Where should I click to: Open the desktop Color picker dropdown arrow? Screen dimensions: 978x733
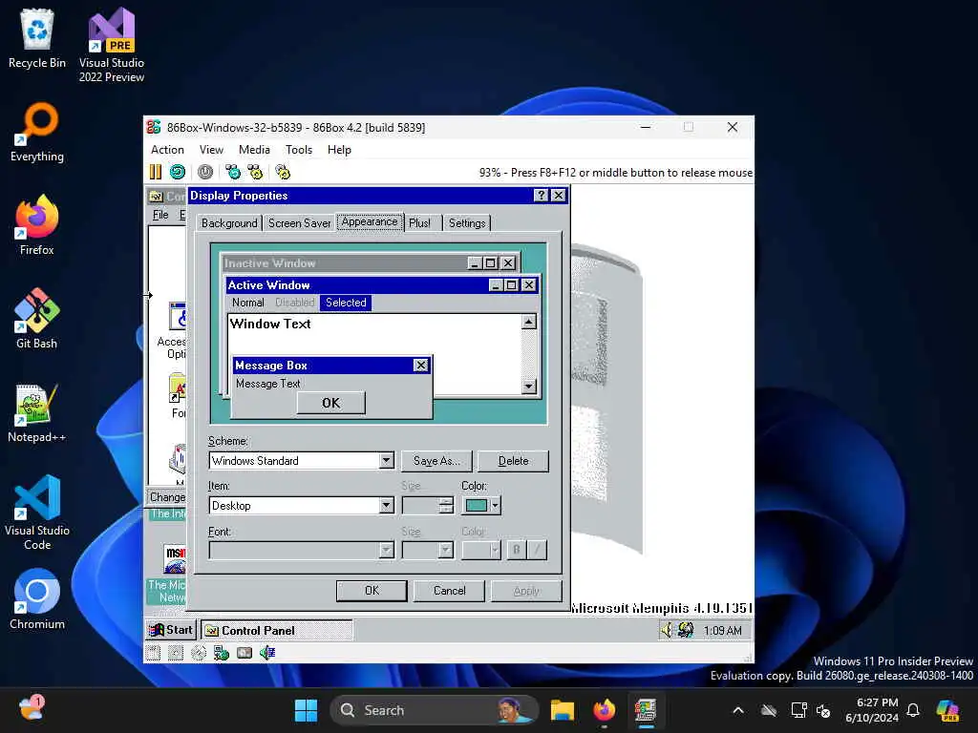pos(496,506)
